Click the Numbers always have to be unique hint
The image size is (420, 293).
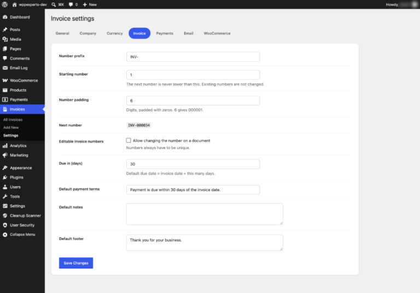coord(158,148)
